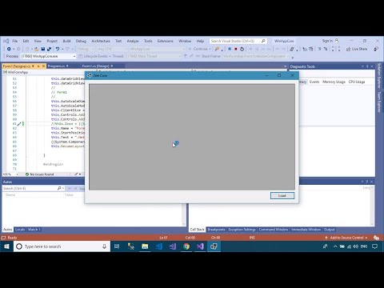384x288 pixels.
Task: Click the search magnifier in Visual Studio search box
Action: 263,41
